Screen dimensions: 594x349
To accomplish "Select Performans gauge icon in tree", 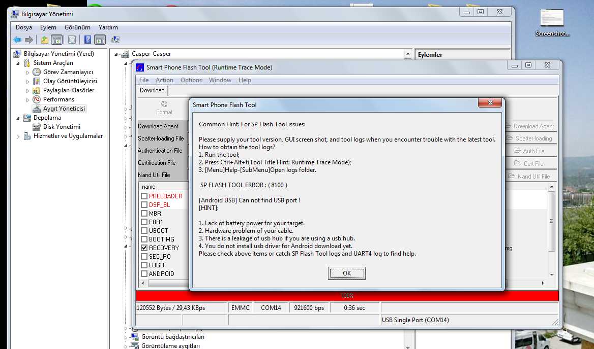I will point(37,99).
